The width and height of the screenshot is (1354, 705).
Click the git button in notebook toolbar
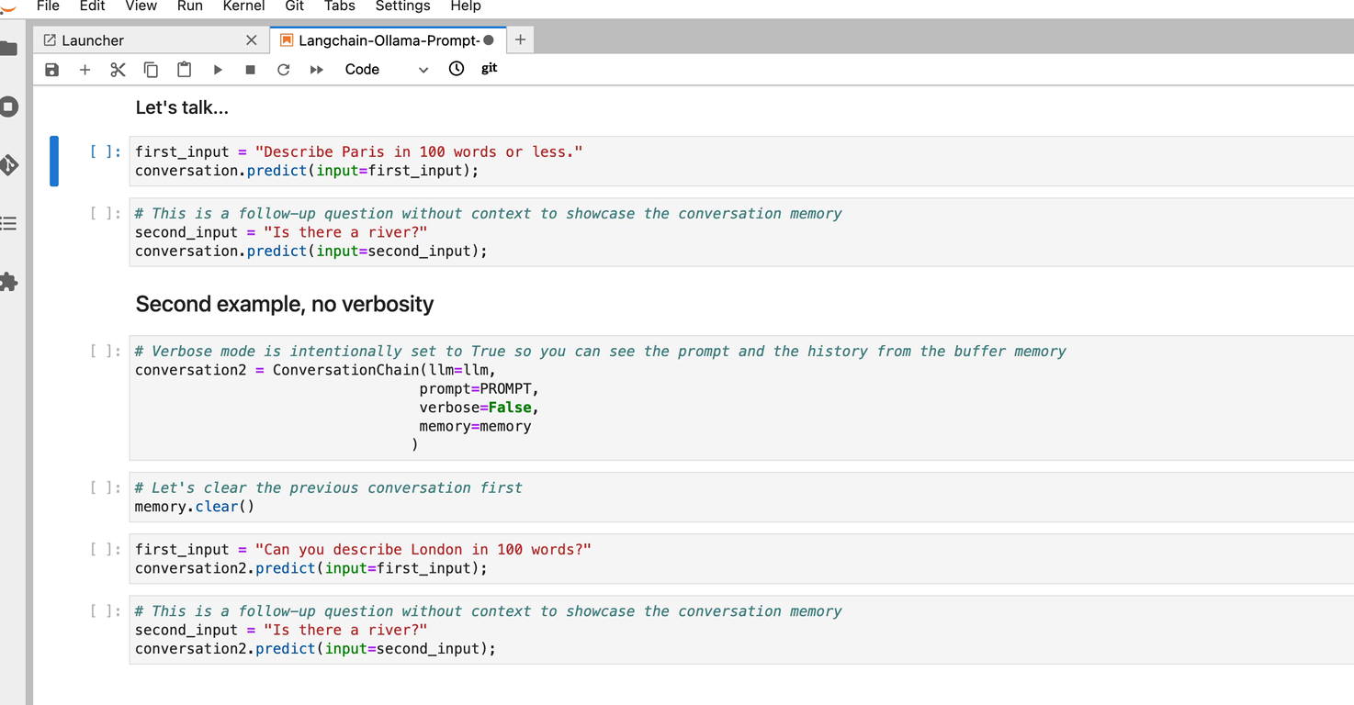(x=489, y=69)
